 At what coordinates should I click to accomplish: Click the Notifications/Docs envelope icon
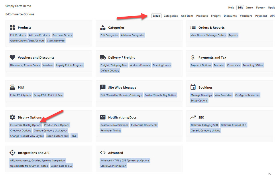103,117
